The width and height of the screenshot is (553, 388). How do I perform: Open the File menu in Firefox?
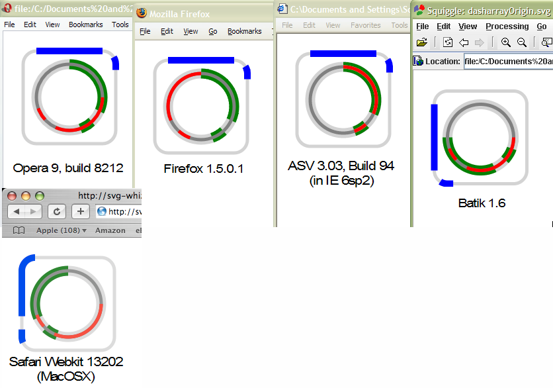click(x=145, y=31)
